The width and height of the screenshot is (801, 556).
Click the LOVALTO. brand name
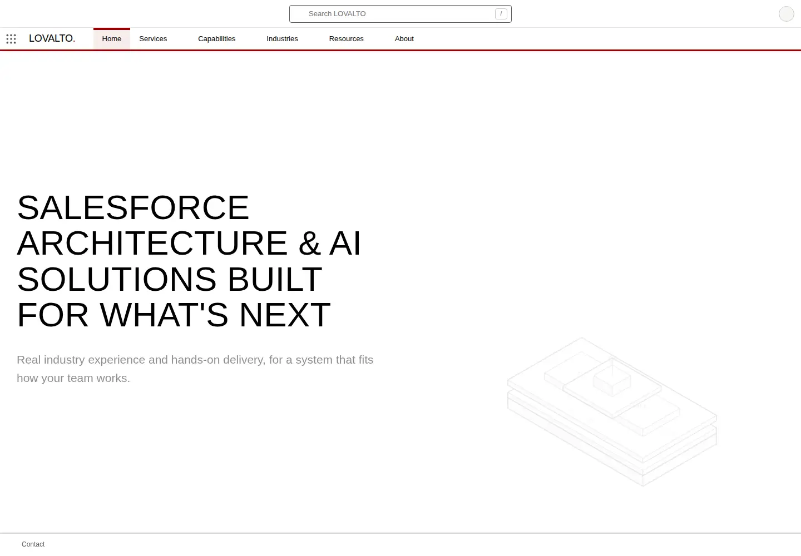click(x=52, y=38)
